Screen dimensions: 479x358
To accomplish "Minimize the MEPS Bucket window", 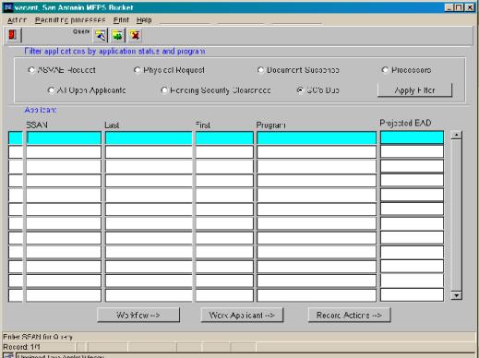I will tap(449, 7).
